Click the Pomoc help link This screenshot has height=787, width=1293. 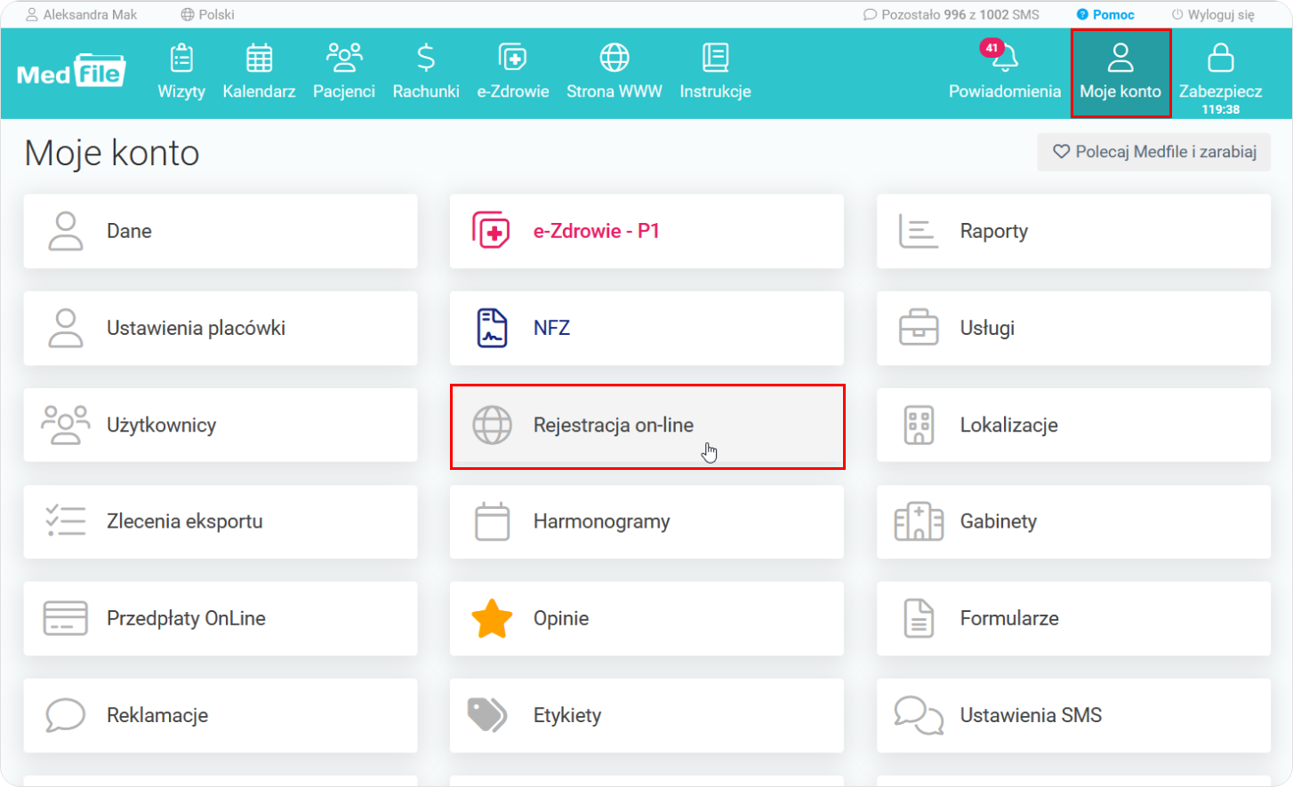point(1105,14)
